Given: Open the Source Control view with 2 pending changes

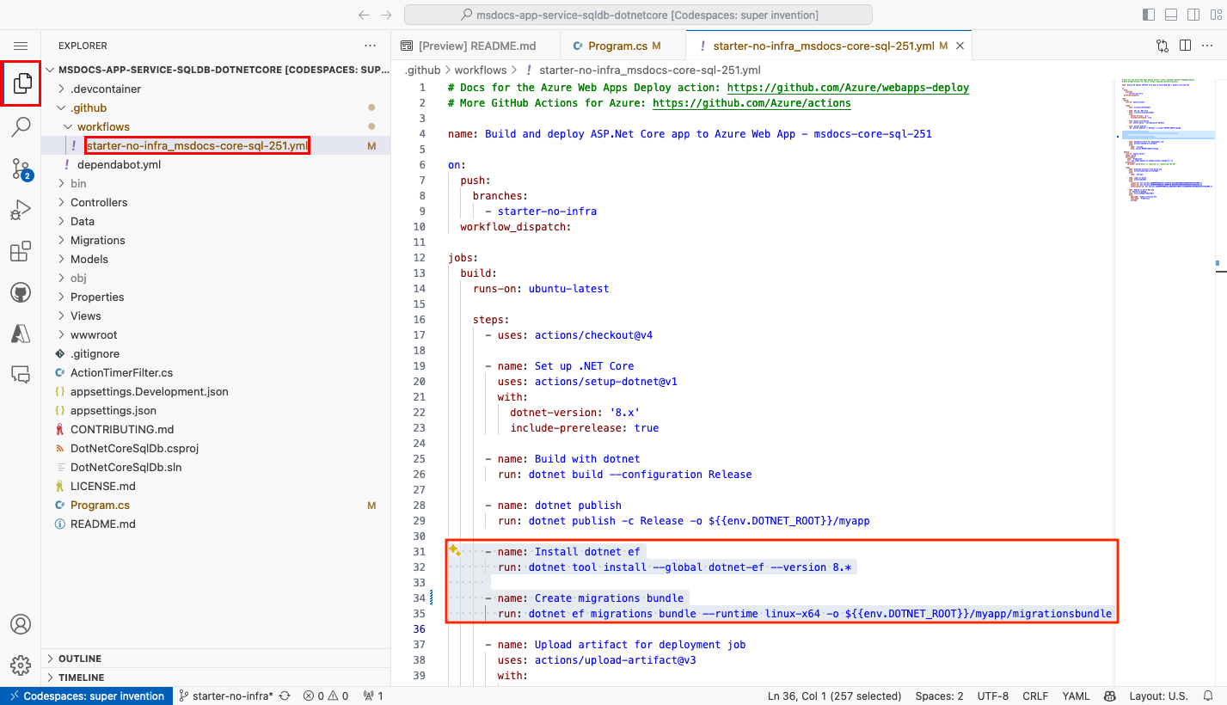Looking at the screenshot, I should [x=21, y=169].
